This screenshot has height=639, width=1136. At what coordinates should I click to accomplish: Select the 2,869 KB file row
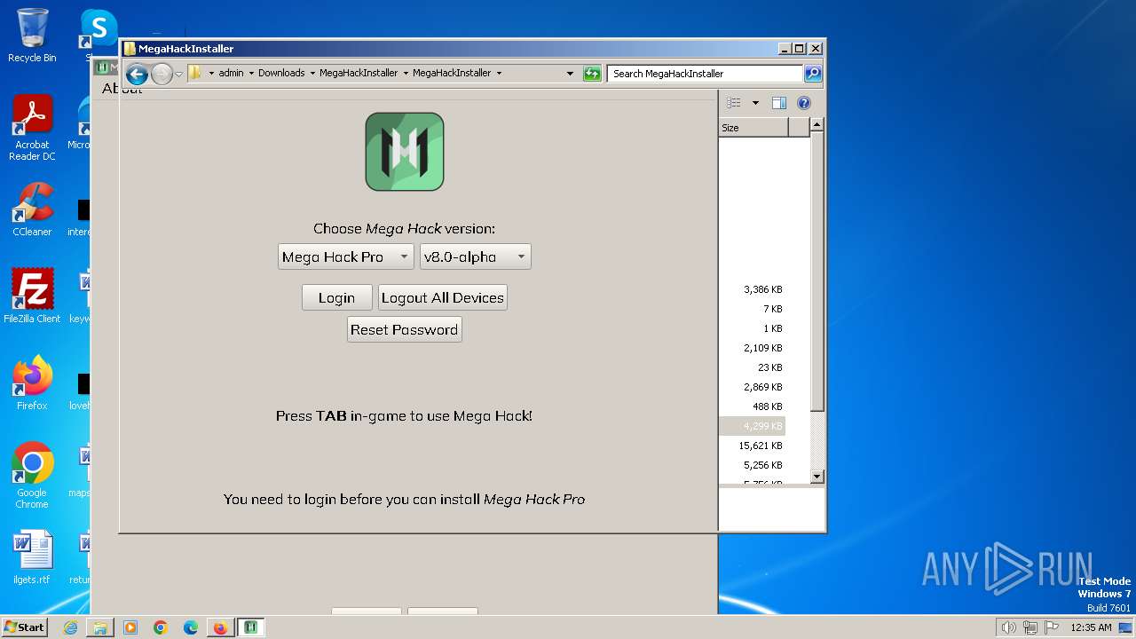tap(753, 387)
